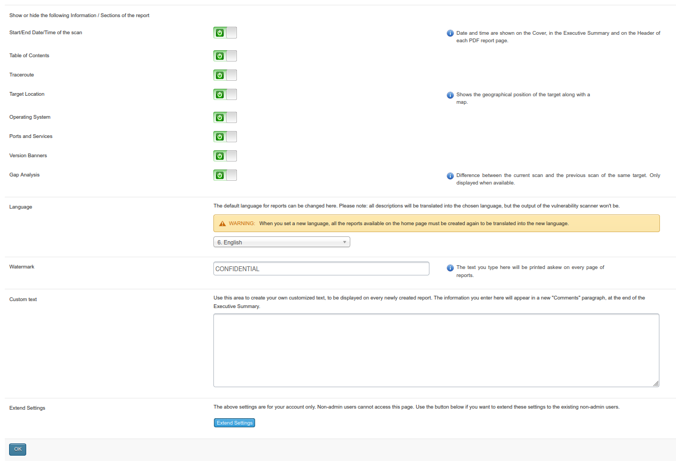The width and height of the screenshot is (676, 461).
Task: Turn off the Traceroute switch
Action: tap(225, 75)
